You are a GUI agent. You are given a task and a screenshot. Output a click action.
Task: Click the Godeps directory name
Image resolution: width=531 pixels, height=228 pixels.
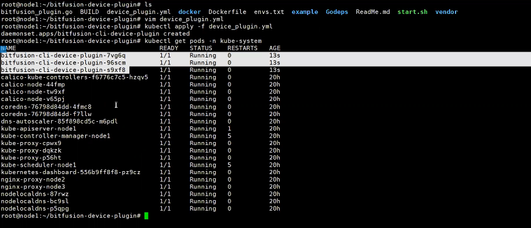pos(337,12)
